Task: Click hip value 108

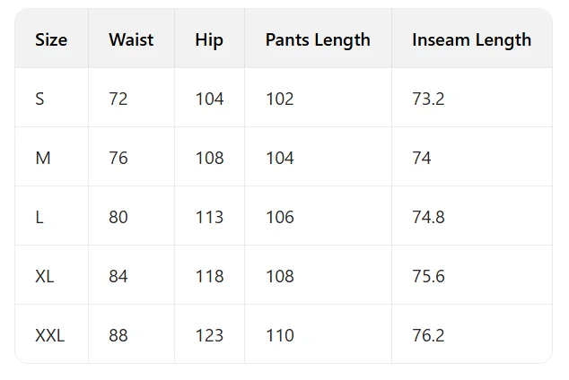Action: point(209,158)
